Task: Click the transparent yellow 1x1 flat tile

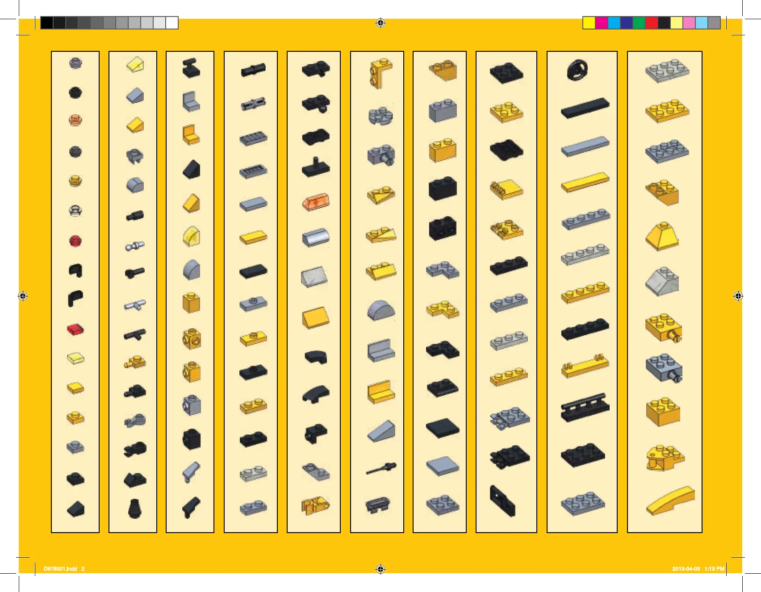Action: pos(75,359)
